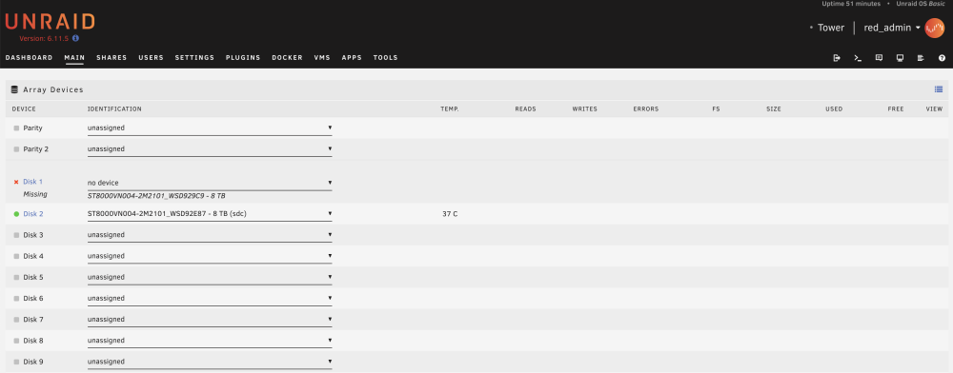Switch to the Plugins tab
This screenshot has width=953, height=373.
click(x=243, y=58)
